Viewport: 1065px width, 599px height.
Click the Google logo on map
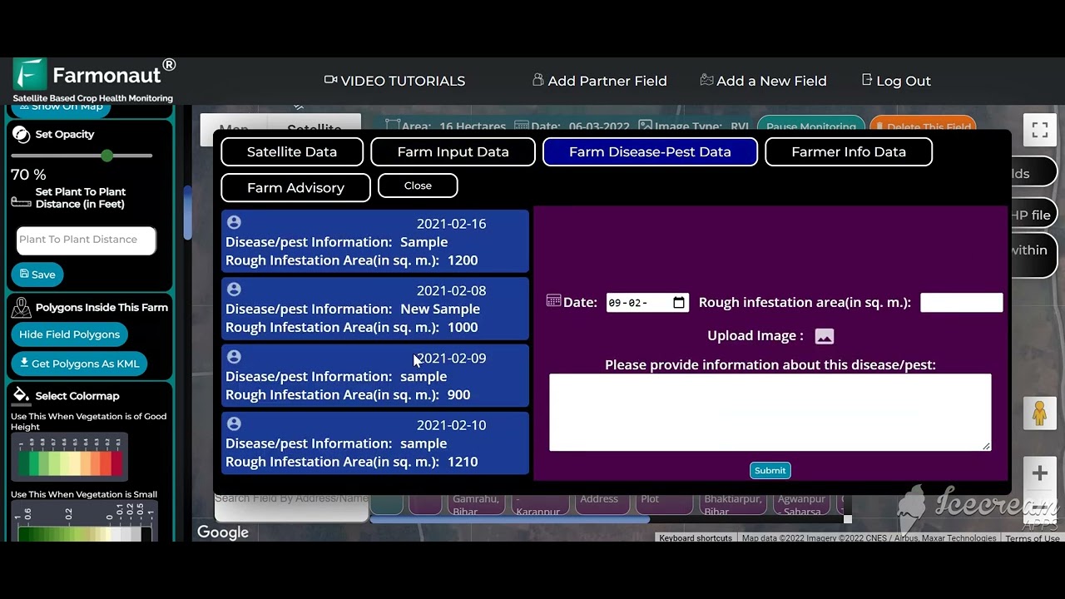pyautogui.click(x=223, y=532)
